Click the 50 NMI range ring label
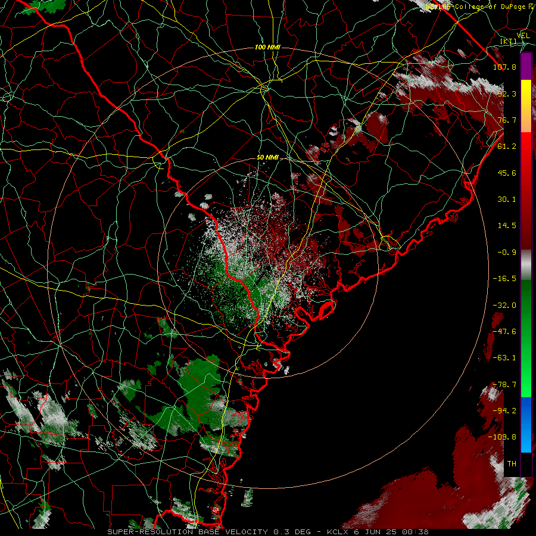This screenshot has height=536, width=536. tap(267, 157)
